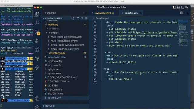Open the Accounts menu icon

click(x=37, y=99)
